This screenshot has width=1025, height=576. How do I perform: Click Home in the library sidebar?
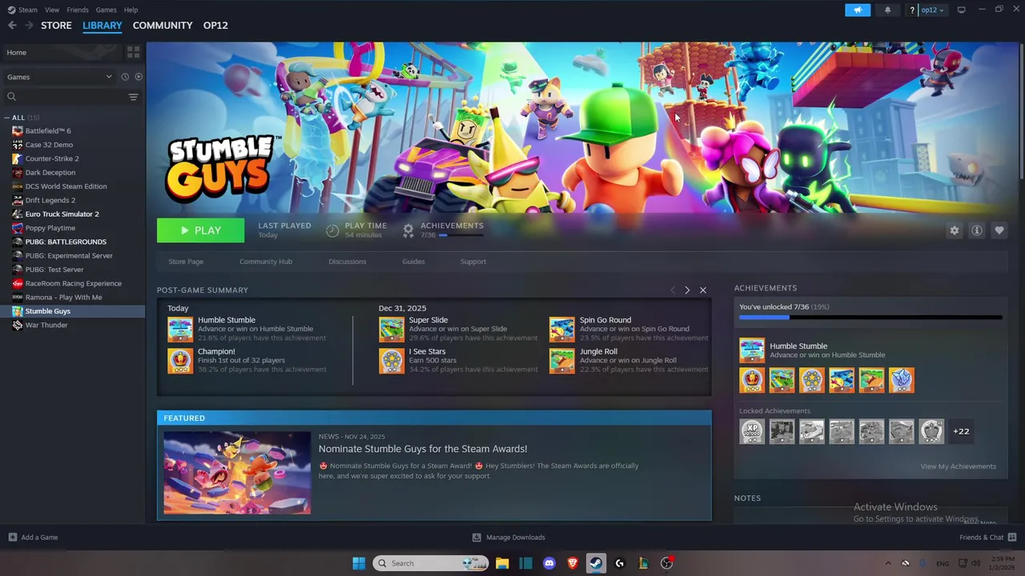pyautogui.click(x=62, y=52)
